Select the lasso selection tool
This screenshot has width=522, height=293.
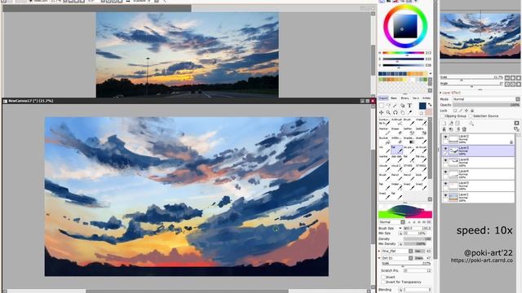[x=388, y=105]
